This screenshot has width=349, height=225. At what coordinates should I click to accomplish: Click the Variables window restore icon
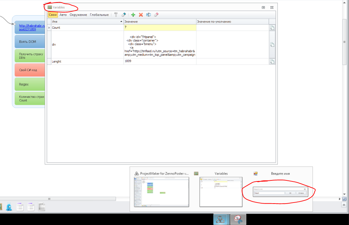point(263,7)
